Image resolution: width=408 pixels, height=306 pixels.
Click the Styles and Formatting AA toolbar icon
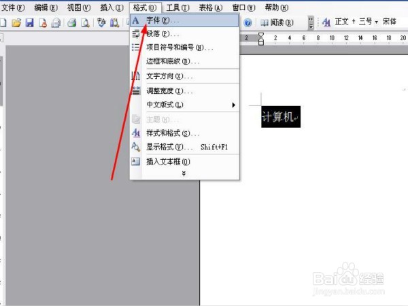click(326, 22)
